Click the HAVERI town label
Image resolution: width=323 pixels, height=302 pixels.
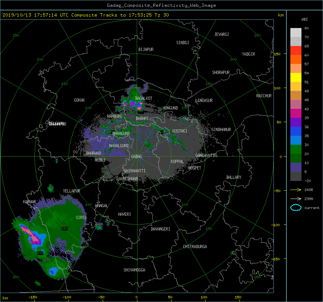[x=125, y=214]
